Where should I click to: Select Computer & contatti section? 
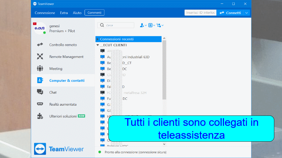tap(63, 80)
